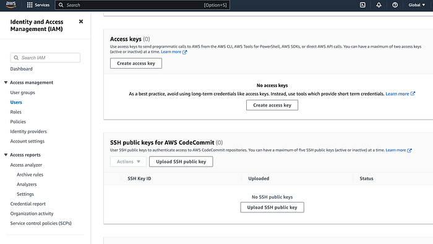
Task: Open the notifications bell
Action: point(379,5)
